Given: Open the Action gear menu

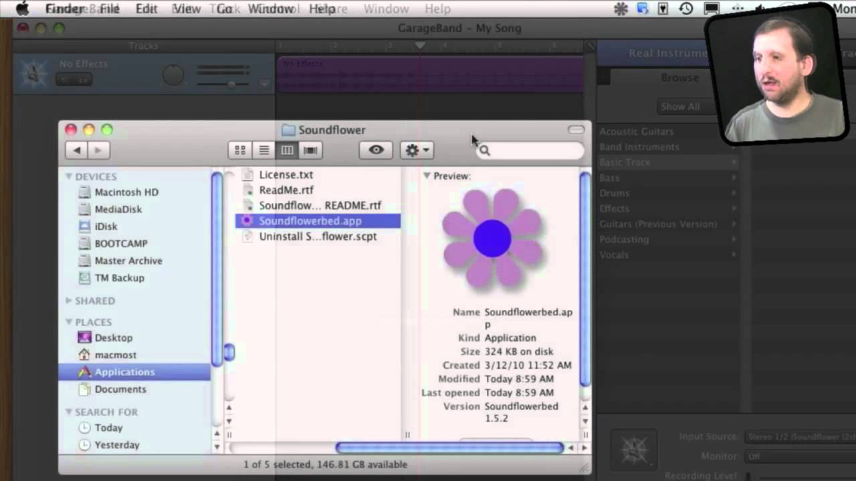Looking at the screenshot, I should point(417,150).
